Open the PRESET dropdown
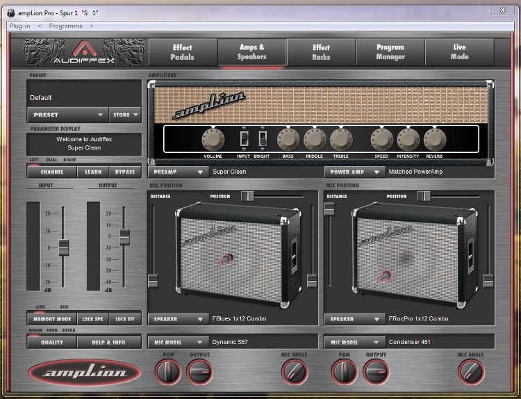 tap(68, 115)
